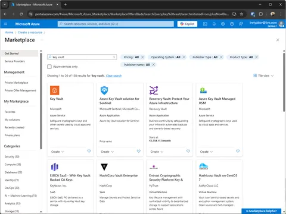
Task: Remove the Operating System filter
Action: click(x=184, y=57)
